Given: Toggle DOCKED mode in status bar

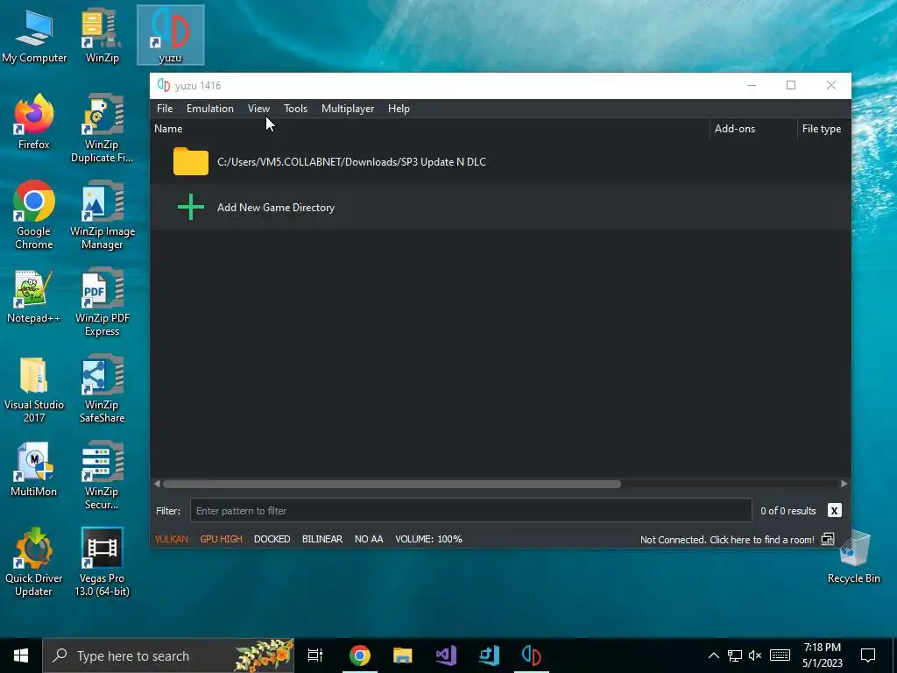Looking at the screenshot, I should 272,539.
